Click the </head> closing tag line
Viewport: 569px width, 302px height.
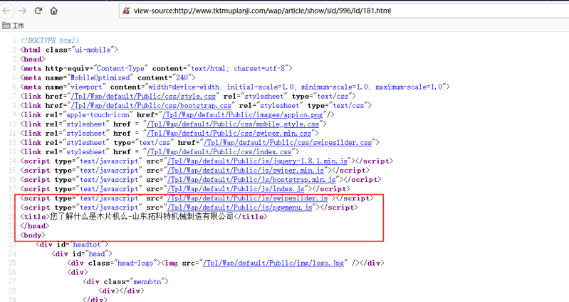[34, 226]
